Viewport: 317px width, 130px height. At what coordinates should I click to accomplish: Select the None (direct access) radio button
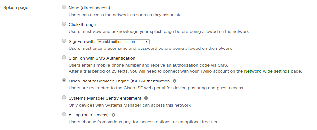(64, 7)
